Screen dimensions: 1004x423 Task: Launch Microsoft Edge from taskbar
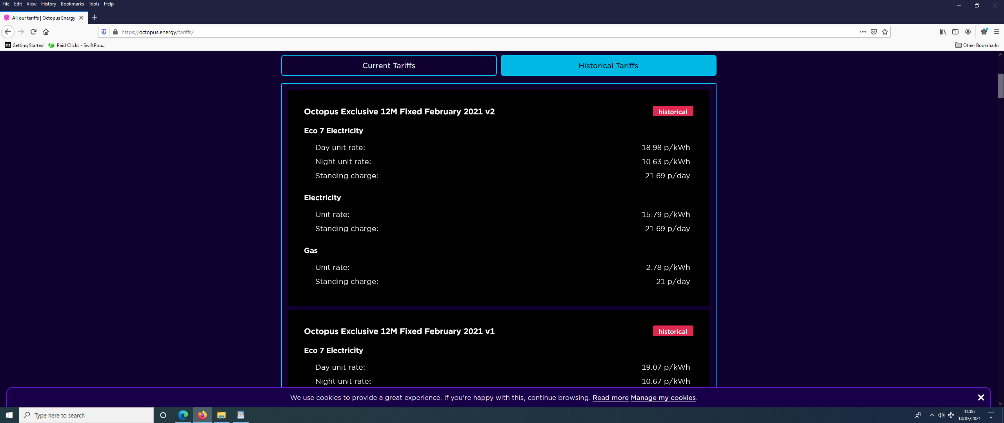183,415
